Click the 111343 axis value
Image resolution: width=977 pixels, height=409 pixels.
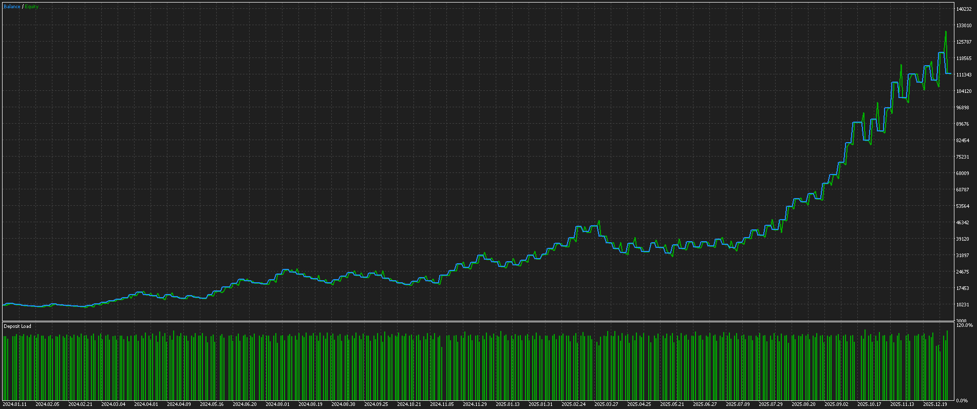tap(964, 75)
